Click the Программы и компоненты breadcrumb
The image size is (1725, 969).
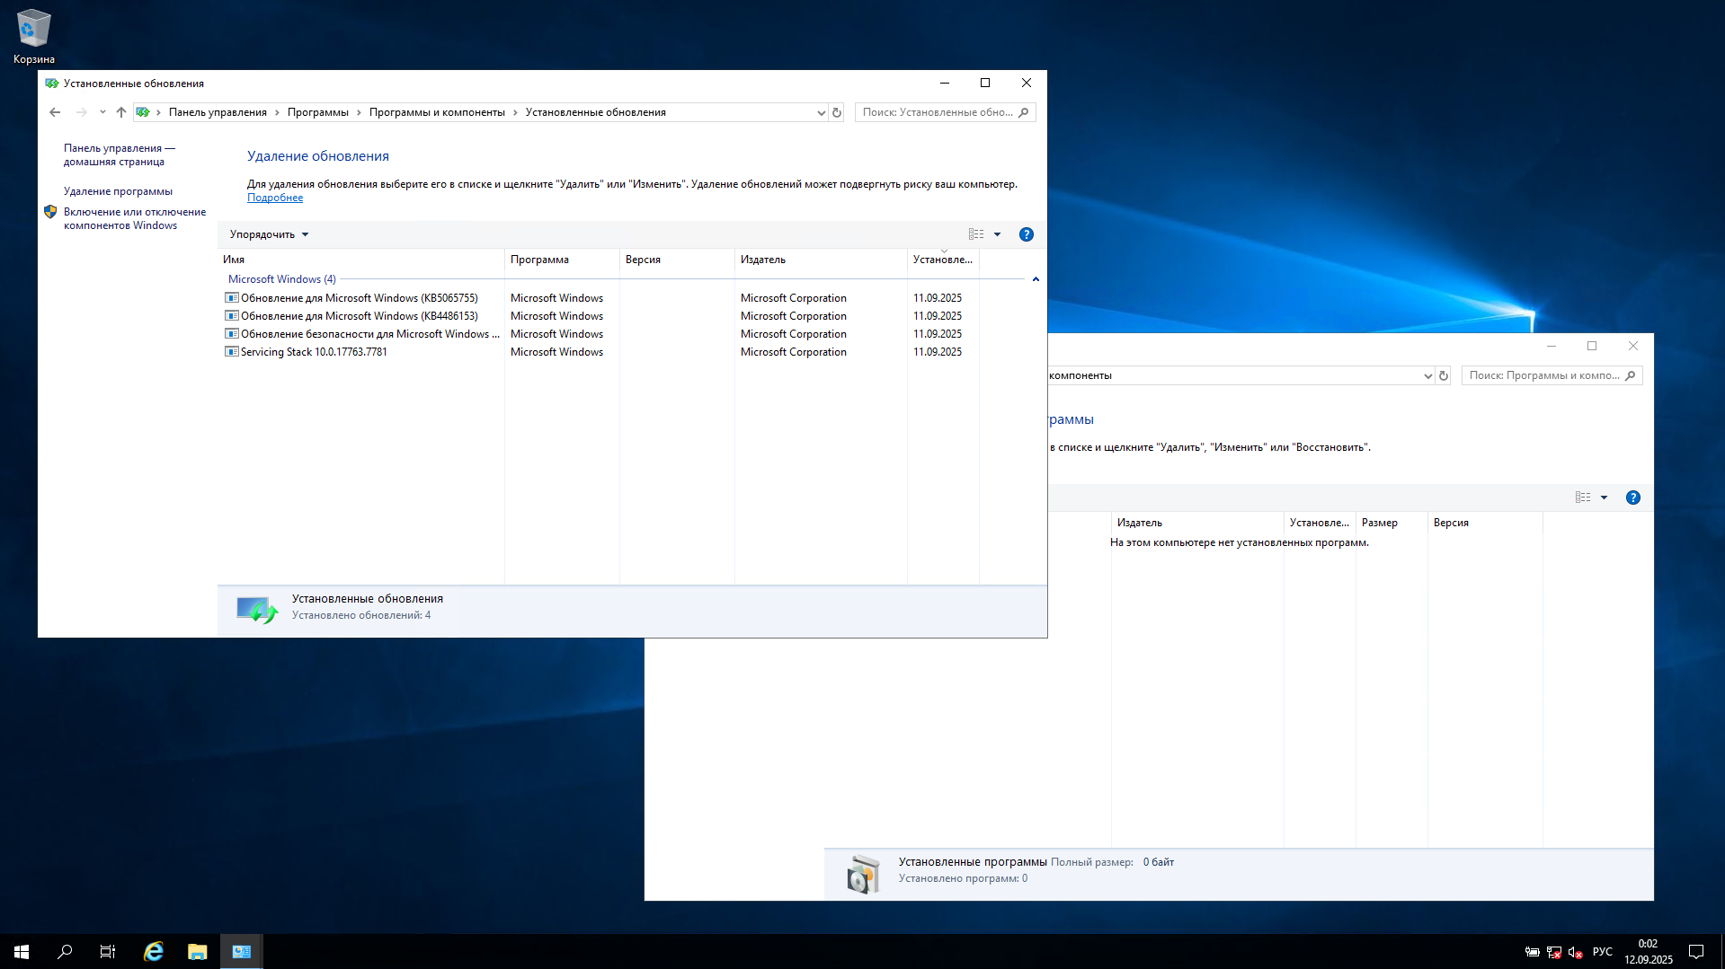coord(437,112)
